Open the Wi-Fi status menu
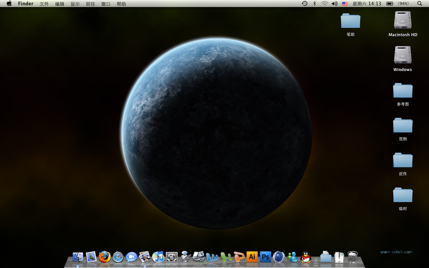Viewport: 429px width, 268px height. tap(324, 4)
